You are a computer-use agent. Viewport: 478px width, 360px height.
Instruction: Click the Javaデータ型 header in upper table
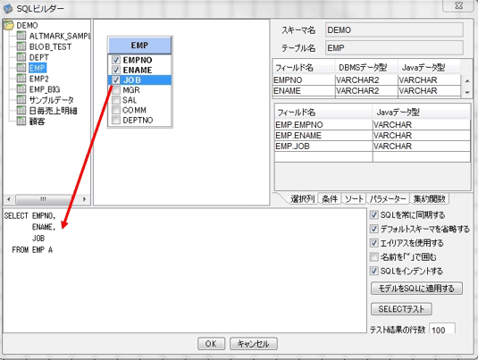[429, 67]
